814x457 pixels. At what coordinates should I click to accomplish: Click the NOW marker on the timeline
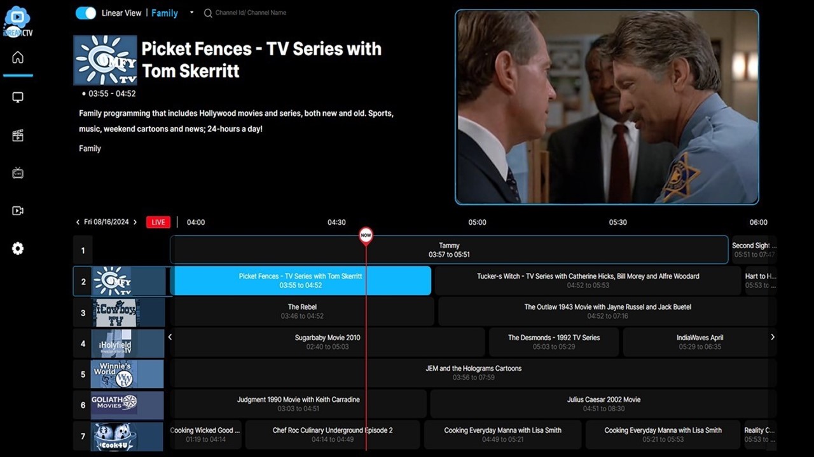tap(366, 235)
